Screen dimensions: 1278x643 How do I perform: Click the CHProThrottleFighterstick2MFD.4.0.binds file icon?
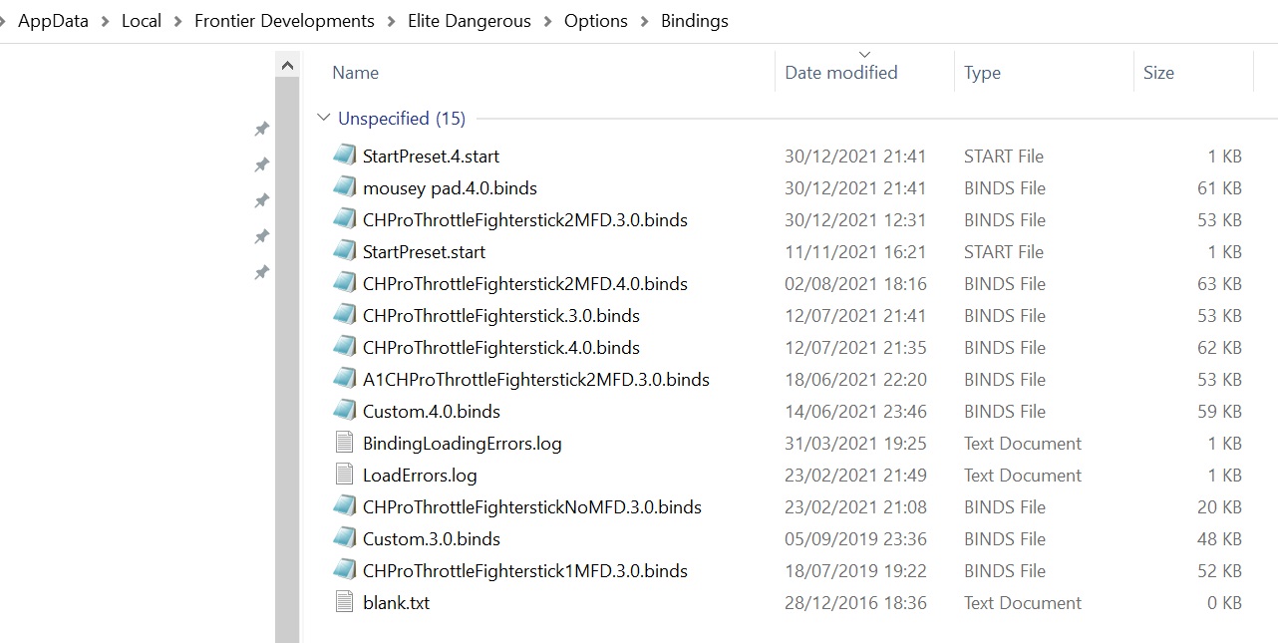(x=345, y=283)
